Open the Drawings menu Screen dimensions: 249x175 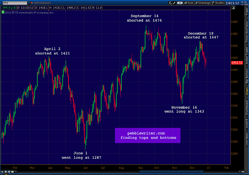click(203, 3)
